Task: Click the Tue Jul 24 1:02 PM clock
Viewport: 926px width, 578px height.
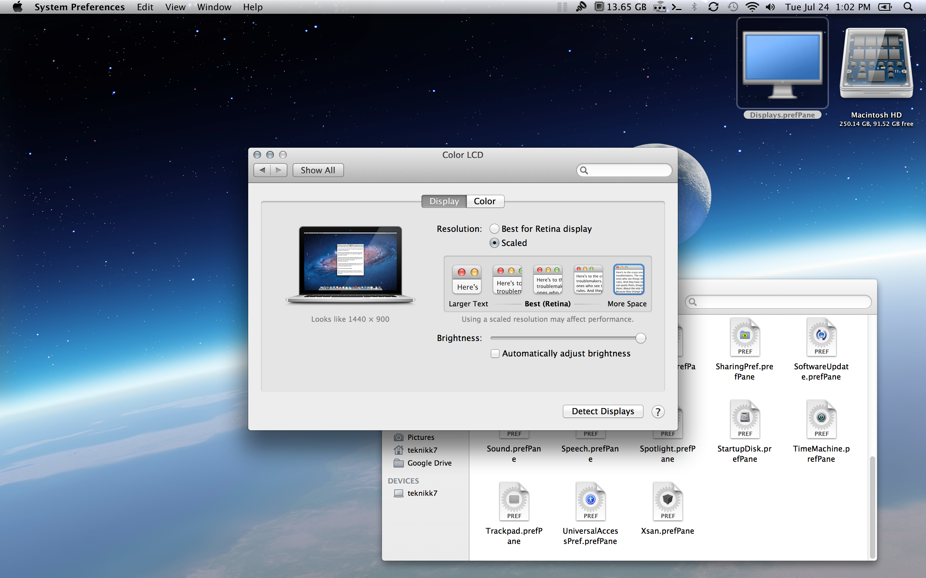Action: pyautogui.click(x=828, y=7)
